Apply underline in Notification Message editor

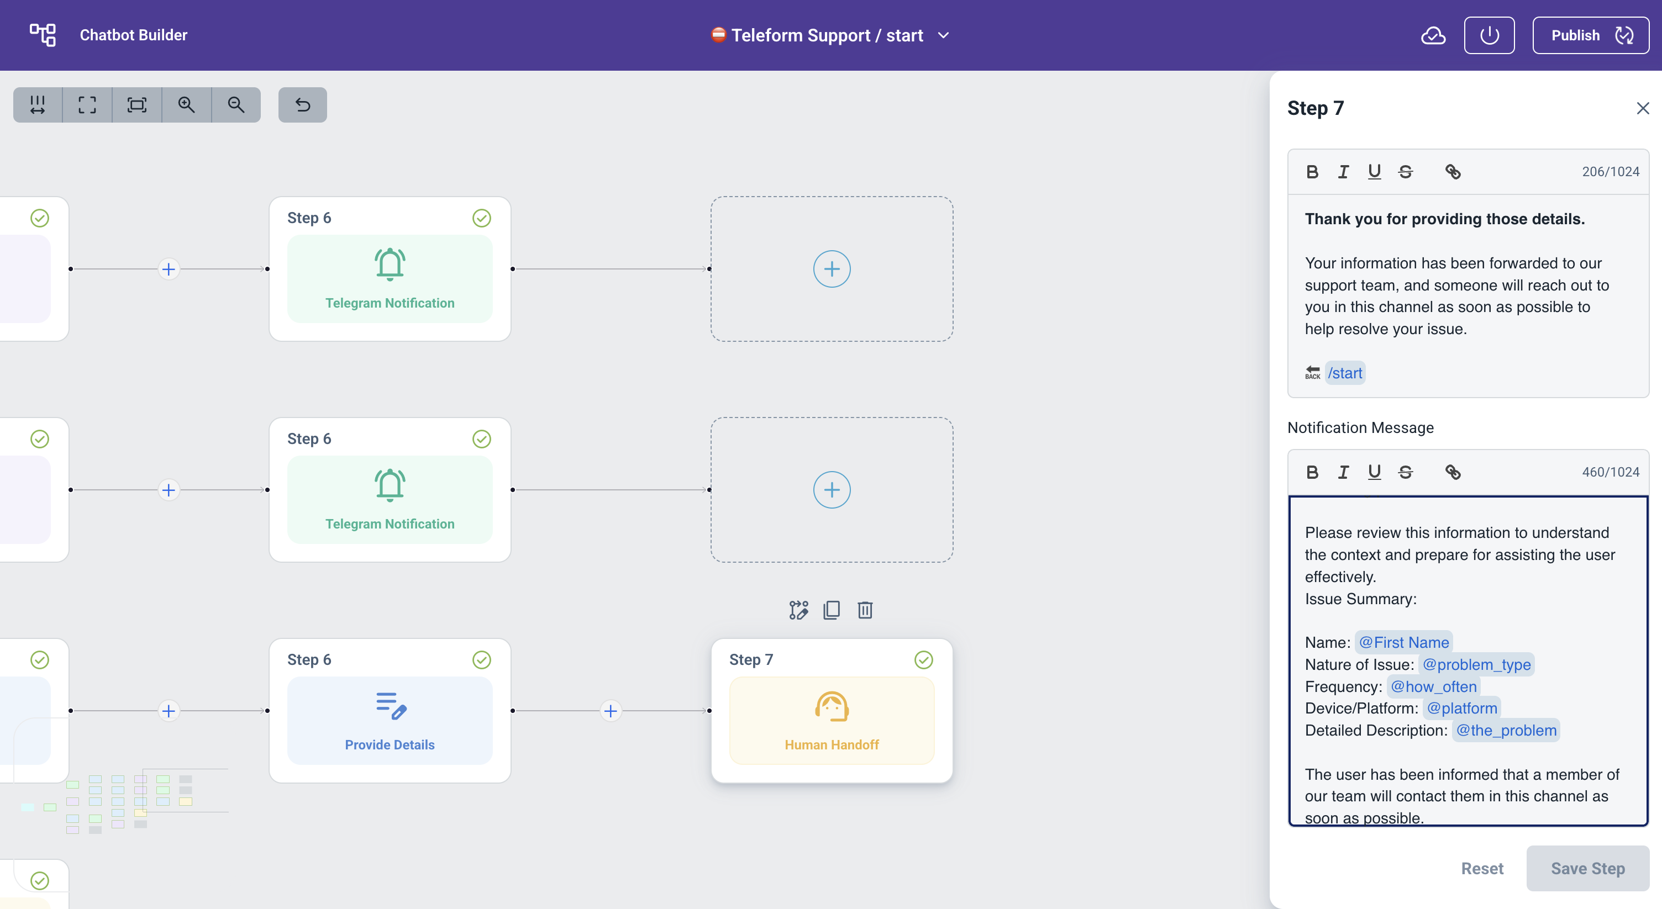(1374, 473)
